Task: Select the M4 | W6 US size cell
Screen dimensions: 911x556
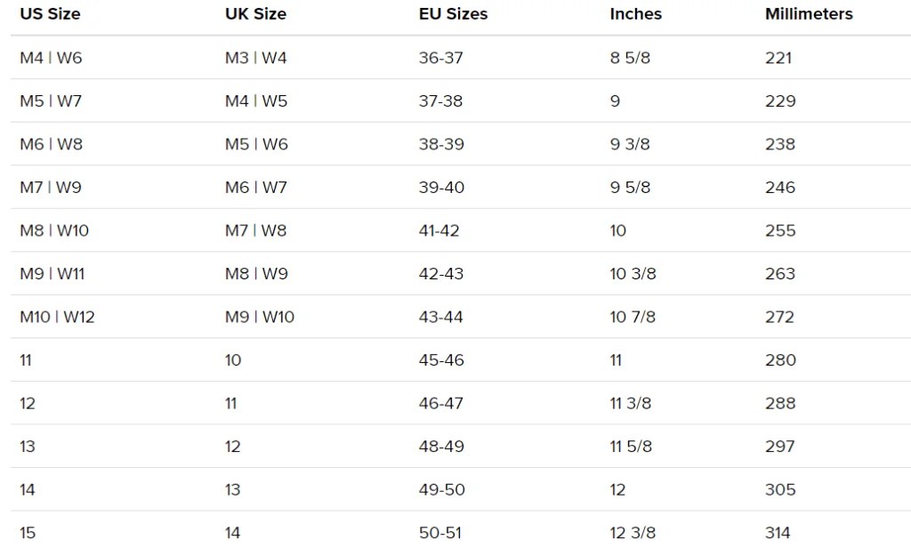Action: (x=51, y=58)
